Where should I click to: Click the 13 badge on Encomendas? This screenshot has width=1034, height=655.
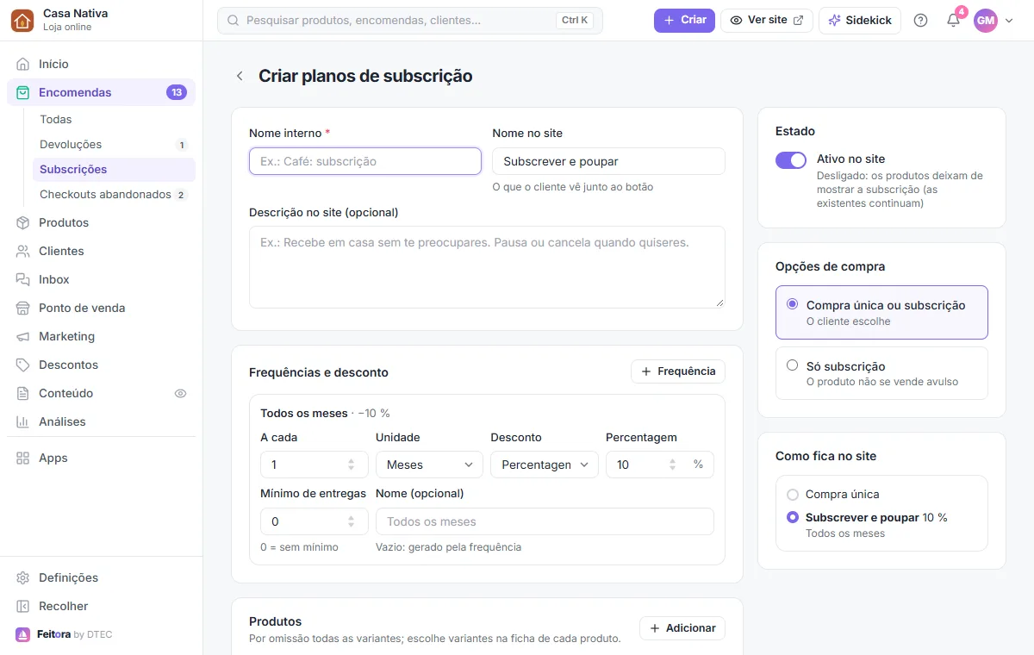(177, 93)
